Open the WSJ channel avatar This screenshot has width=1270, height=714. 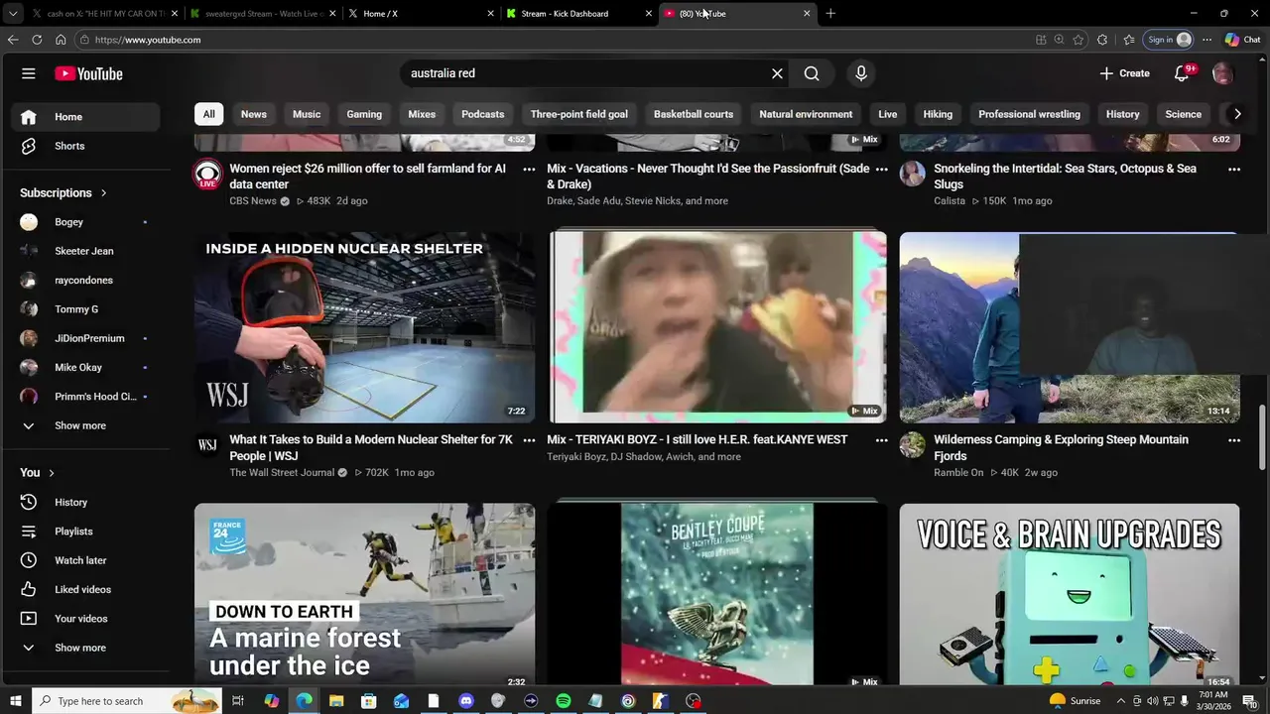coord(207,445)
